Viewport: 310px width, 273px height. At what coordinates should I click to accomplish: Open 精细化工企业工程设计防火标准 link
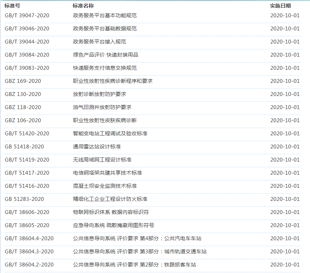(x=110, y=199)
